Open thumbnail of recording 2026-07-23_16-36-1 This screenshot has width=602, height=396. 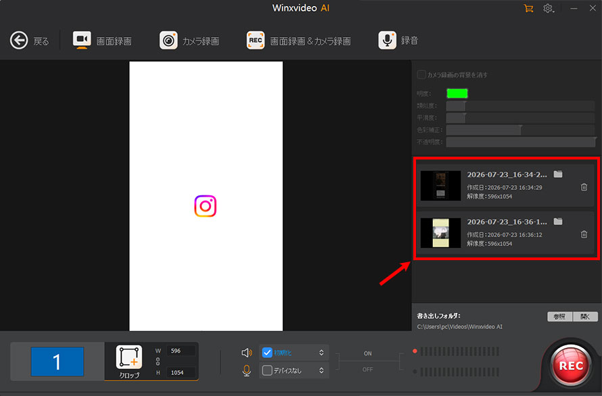440,233
